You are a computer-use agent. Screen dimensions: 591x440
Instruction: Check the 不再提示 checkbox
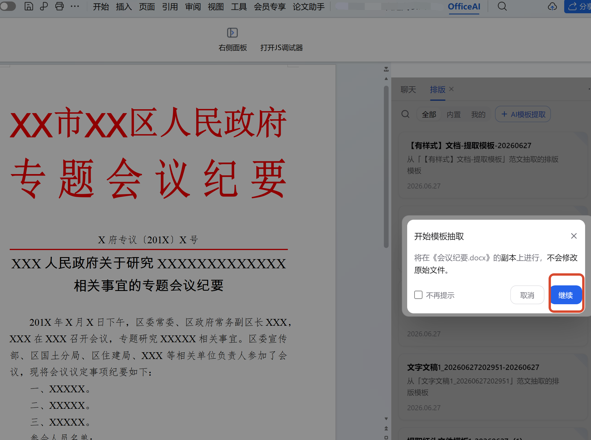tap(418, 295)
